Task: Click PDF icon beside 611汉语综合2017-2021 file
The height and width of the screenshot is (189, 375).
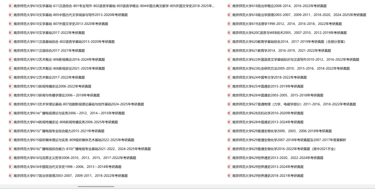Action: [x=10, y=51]
